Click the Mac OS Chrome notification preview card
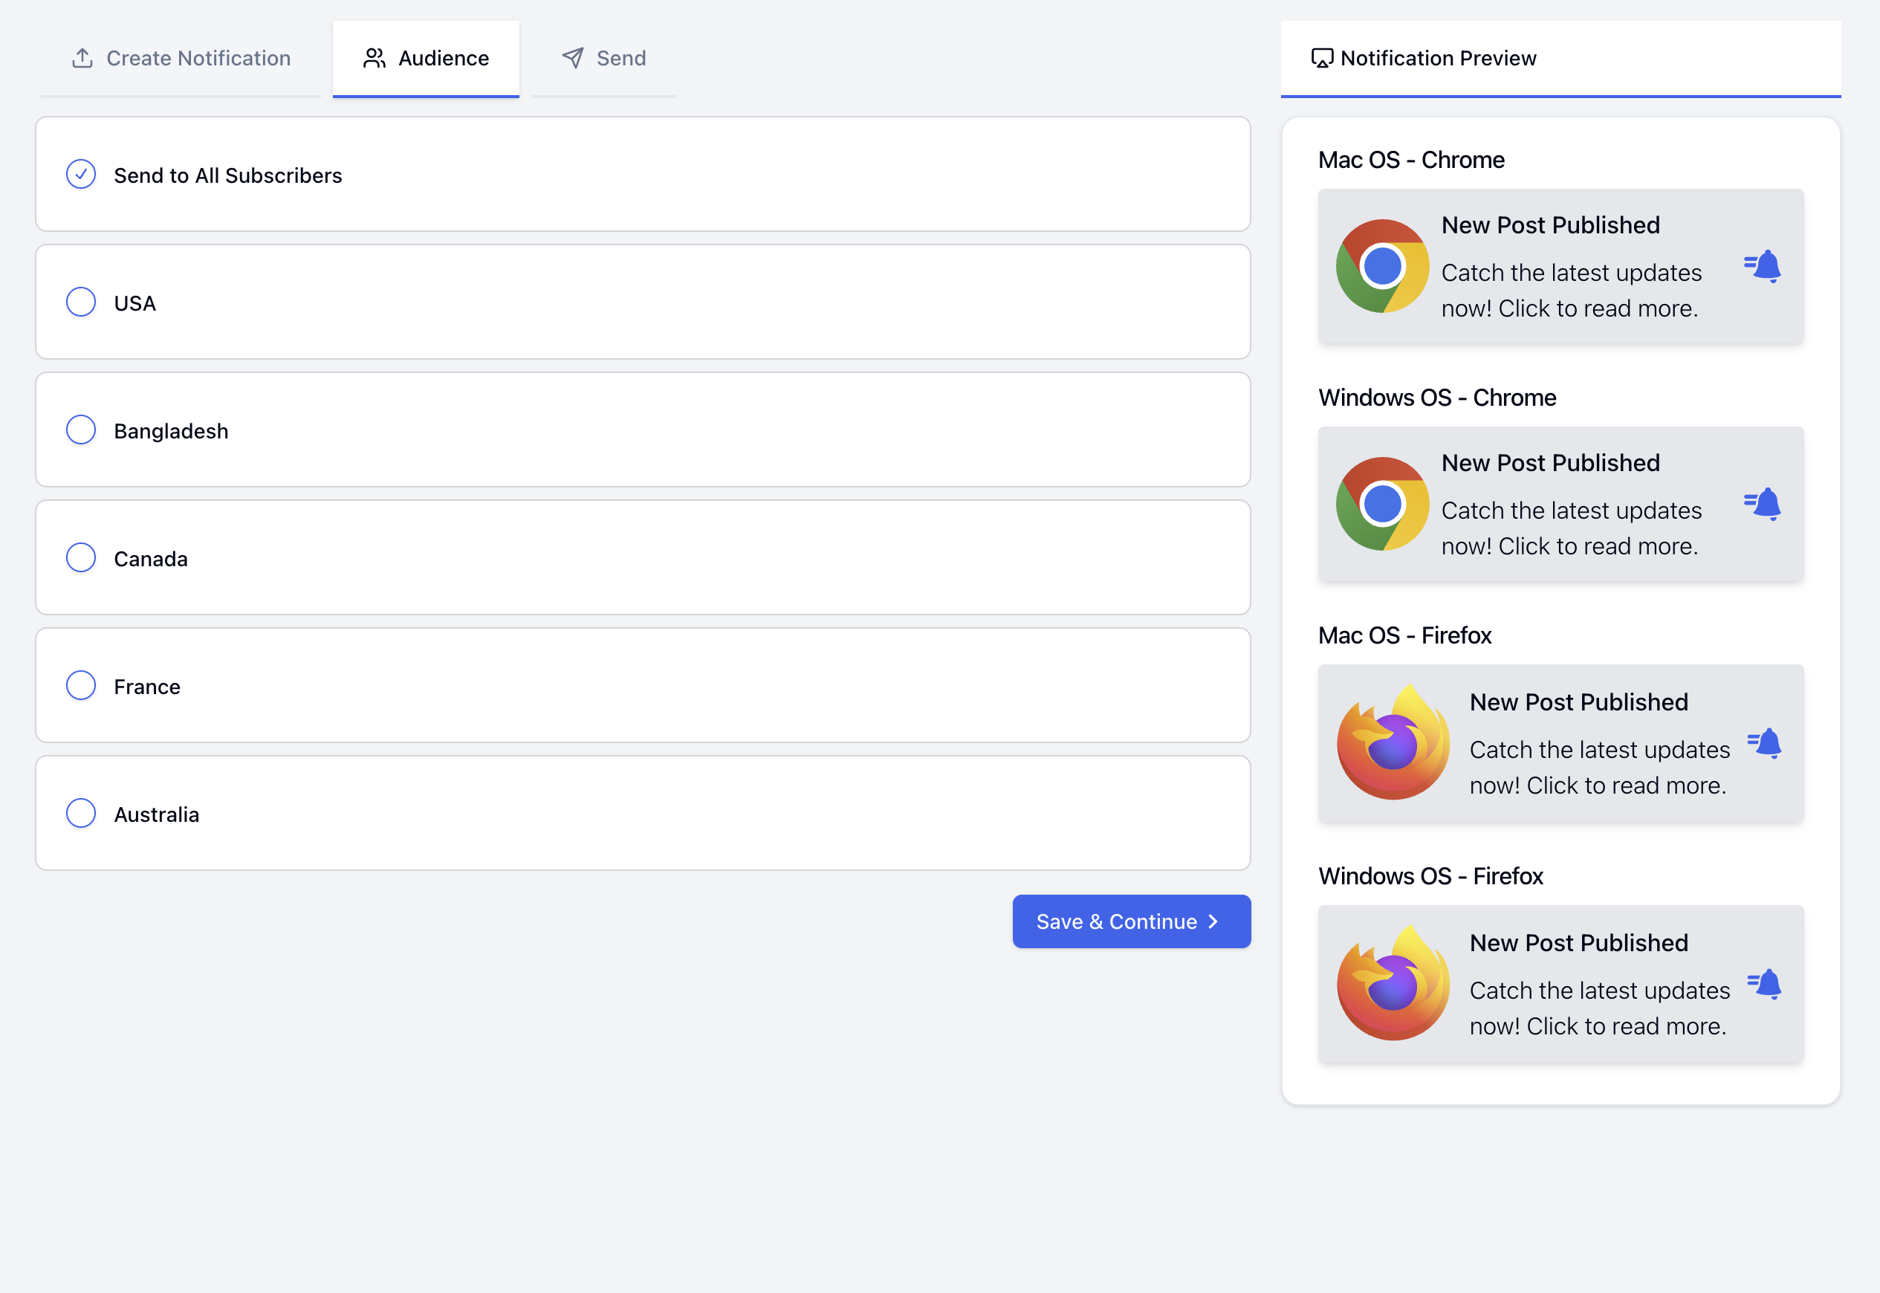Screen dimensions: 1880x1293 pos(1560,266)
